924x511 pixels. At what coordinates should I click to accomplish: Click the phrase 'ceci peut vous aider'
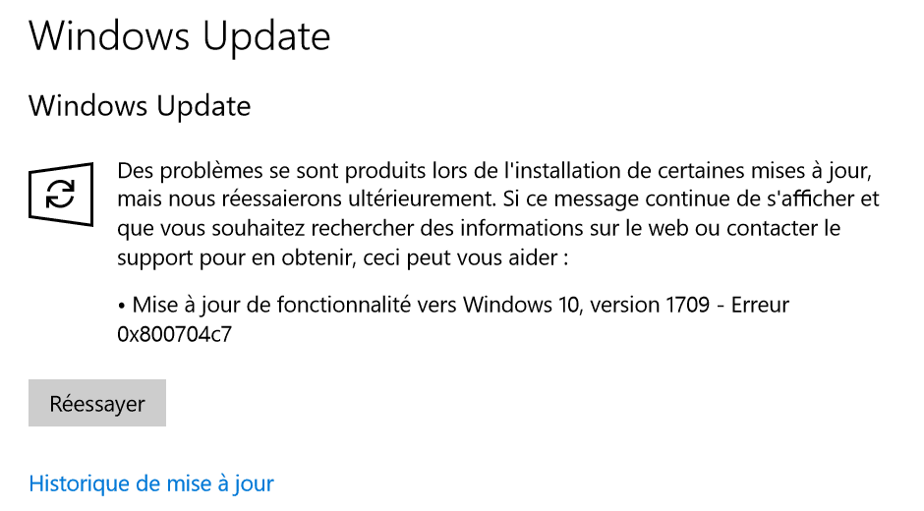460,258
